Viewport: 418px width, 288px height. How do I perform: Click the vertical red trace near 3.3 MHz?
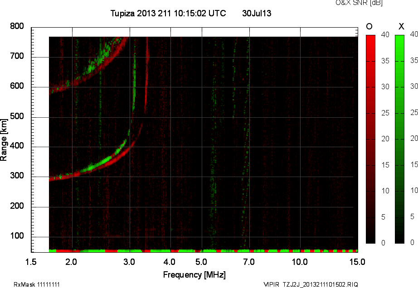(x=146, y=82)
